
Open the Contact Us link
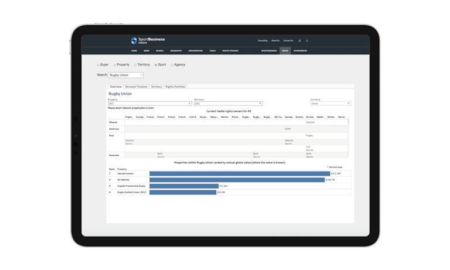(288, 41)
